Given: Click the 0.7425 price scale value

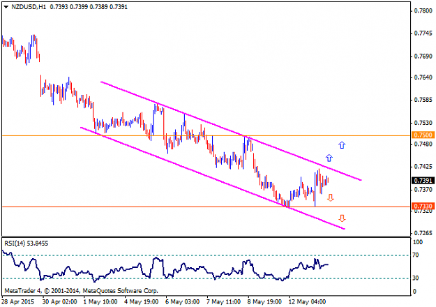Looking at the screenshot, I should click(x=423, y=167).
